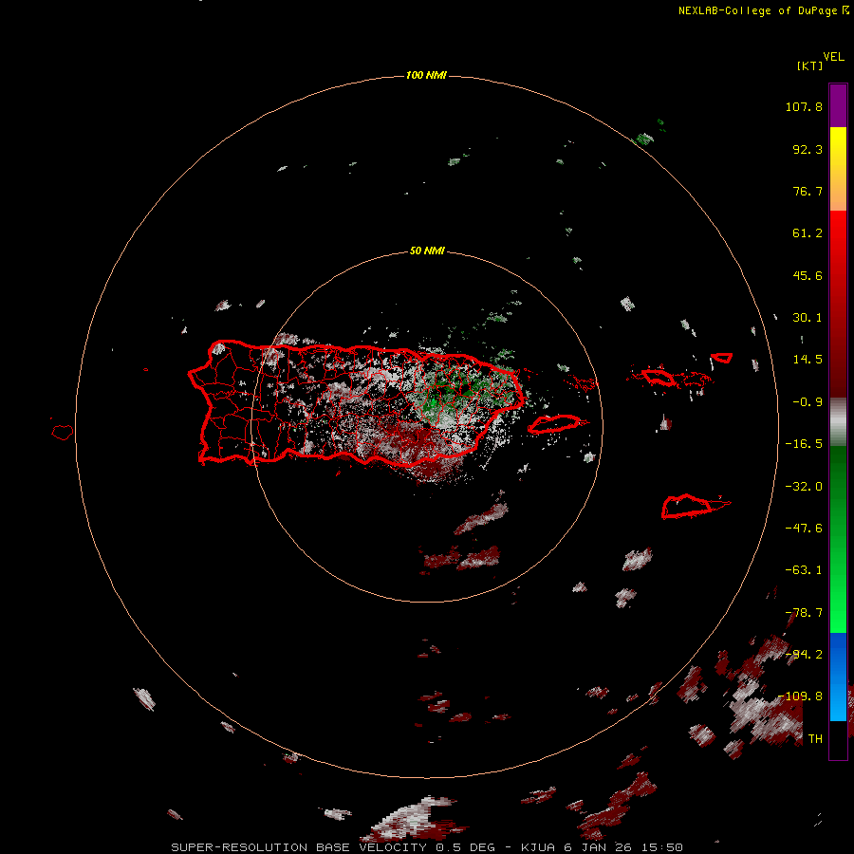Screen dimensions: 854x854
Task: Click the SUPER-RESOLUTION BASE VELOCITY caption
Action: [301, 847]
